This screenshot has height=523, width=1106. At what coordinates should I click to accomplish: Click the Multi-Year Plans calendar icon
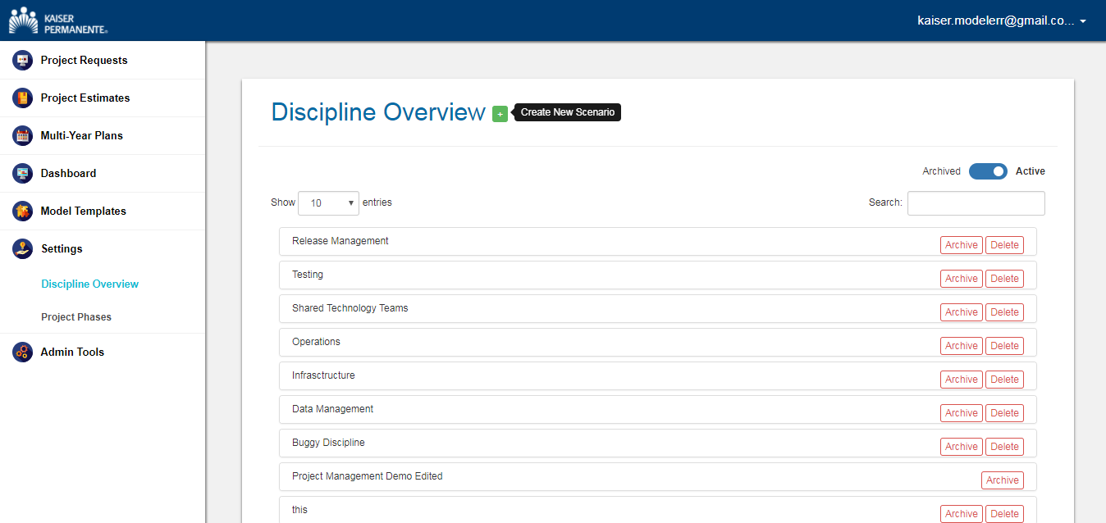pos(22,135)
